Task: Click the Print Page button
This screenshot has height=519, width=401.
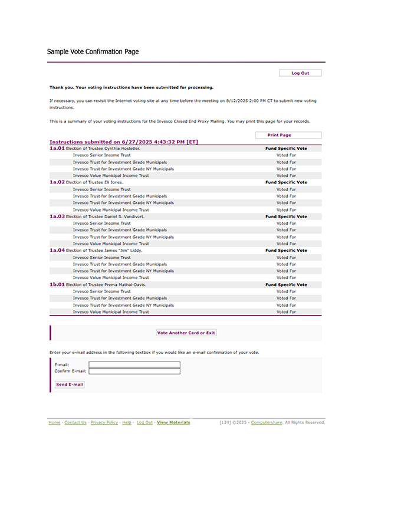Action: point(288,135)
